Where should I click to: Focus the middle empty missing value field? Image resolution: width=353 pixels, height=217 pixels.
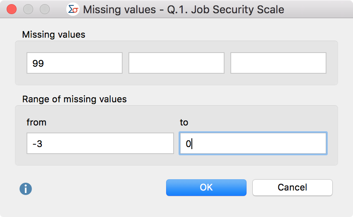pos(176,63)
